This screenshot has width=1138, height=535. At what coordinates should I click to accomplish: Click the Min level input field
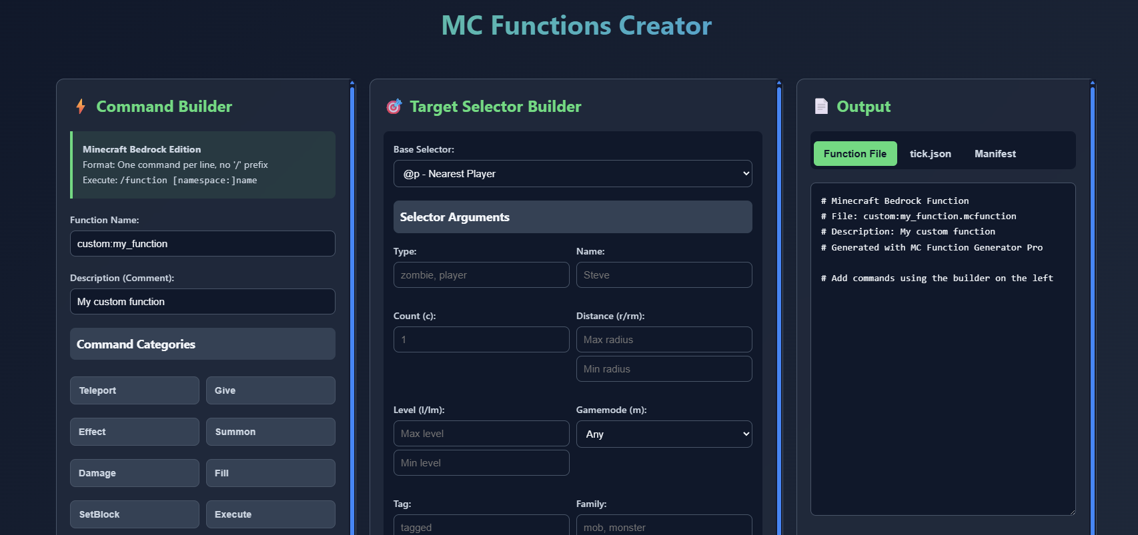[481, 463]
